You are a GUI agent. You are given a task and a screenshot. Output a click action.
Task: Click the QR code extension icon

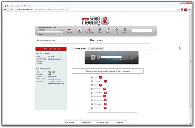point(182,9)
